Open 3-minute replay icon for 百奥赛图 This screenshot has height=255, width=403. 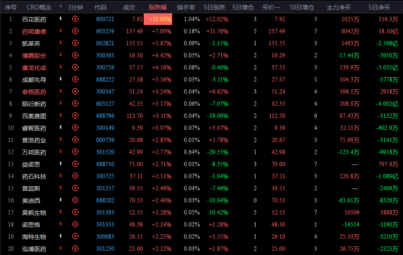(x=75, y=115)
